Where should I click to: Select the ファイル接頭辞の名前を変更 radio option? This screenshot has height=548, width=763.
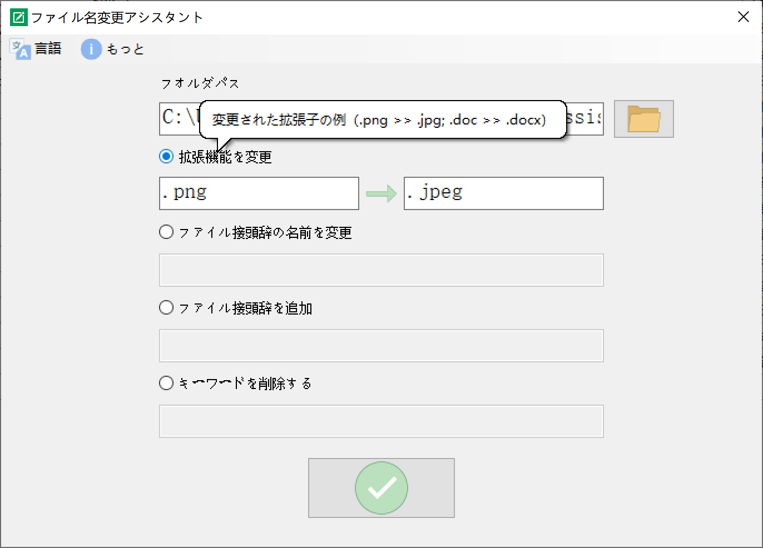point(166,232)
